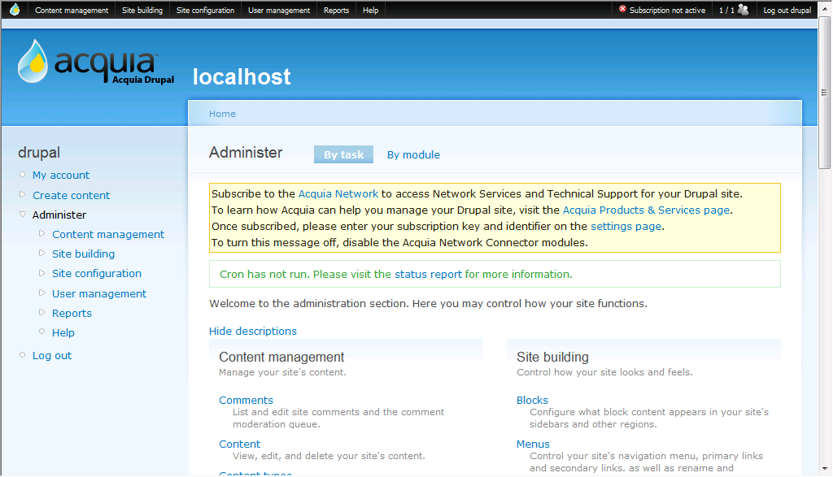Click the Site building section heading
Image resolution: width=833 pixels, height=477 pixels.
click(552, 357)
